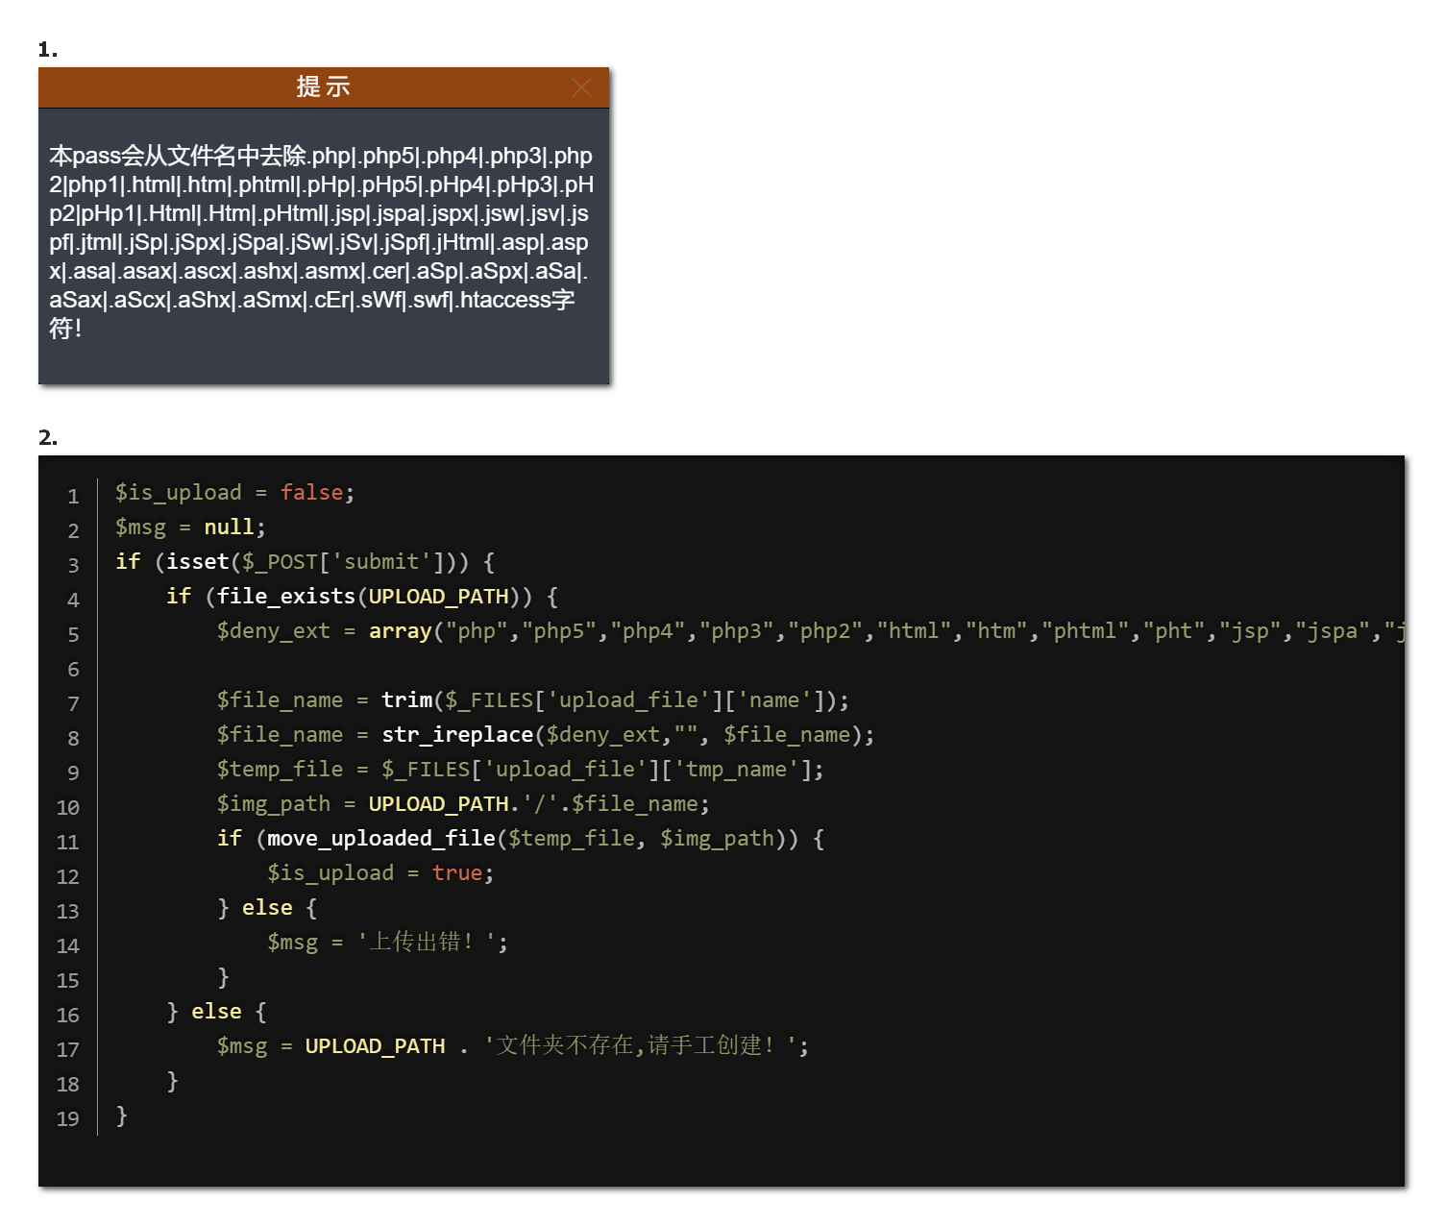Click line number 19 in the gutter

pyautogui.click(x=67, y=1118)
